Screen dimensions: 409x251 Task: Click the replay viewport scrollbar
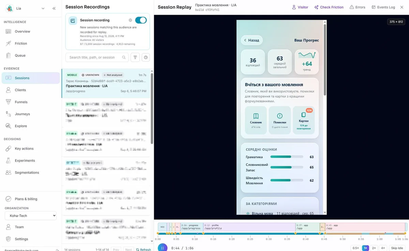tap(325, 60)
